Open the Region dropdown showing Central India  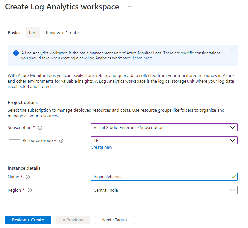point(164,190)
